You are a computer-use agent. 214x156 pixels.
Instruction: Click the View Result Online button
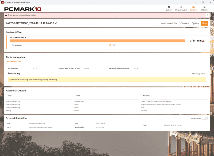coord(169,23)
